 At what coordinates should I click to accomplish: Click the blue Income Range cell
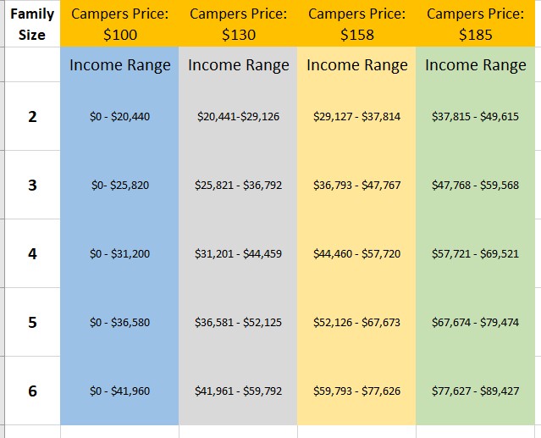pos(119,65)
